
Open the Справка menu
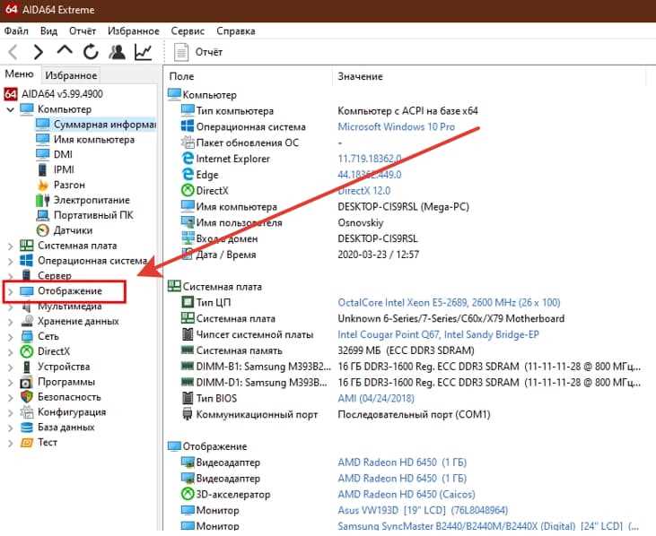tap(235, 31)
